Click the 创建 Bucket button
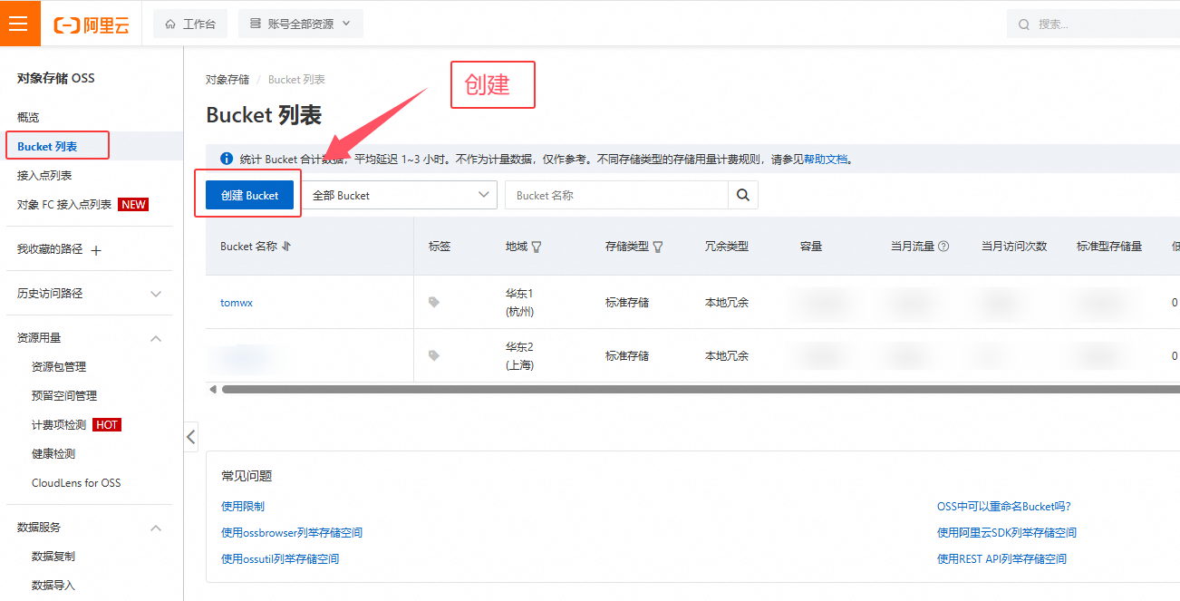This screenshot has width=1180, height=601. click(250, 195)
